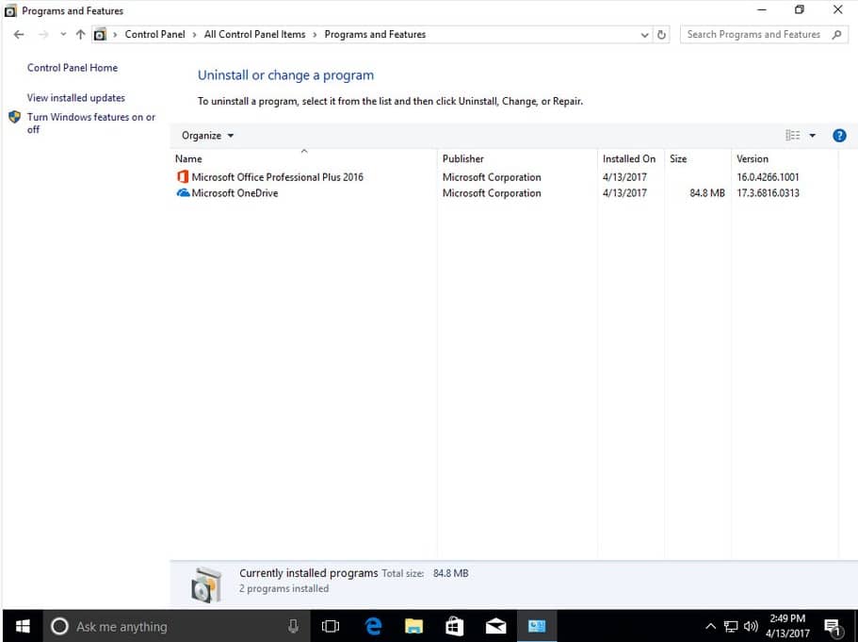Screen dimensions: 858x642
Task: Show hidden tray icons chevron
Action: pyautogui.click(x=710, y=626)
